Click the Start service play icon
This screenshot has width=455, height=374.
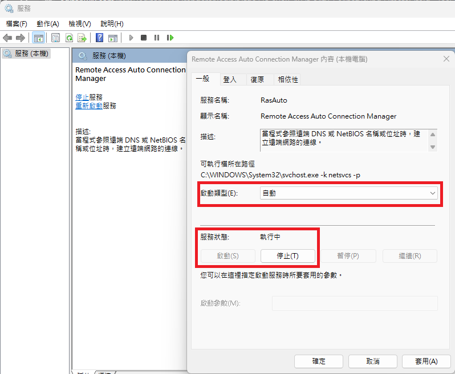(x=131, y=38)
